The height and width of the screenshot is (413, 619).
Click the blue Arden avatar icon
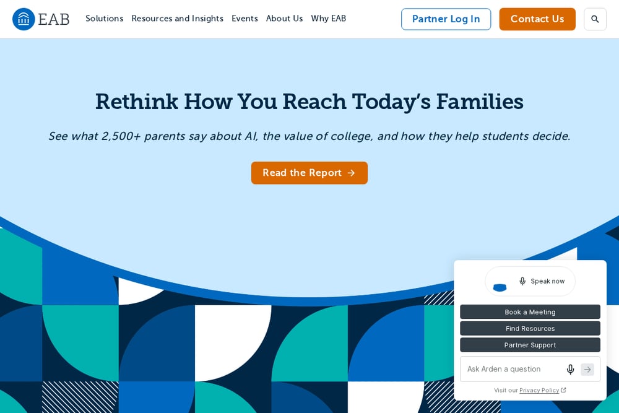pos(500,287)
